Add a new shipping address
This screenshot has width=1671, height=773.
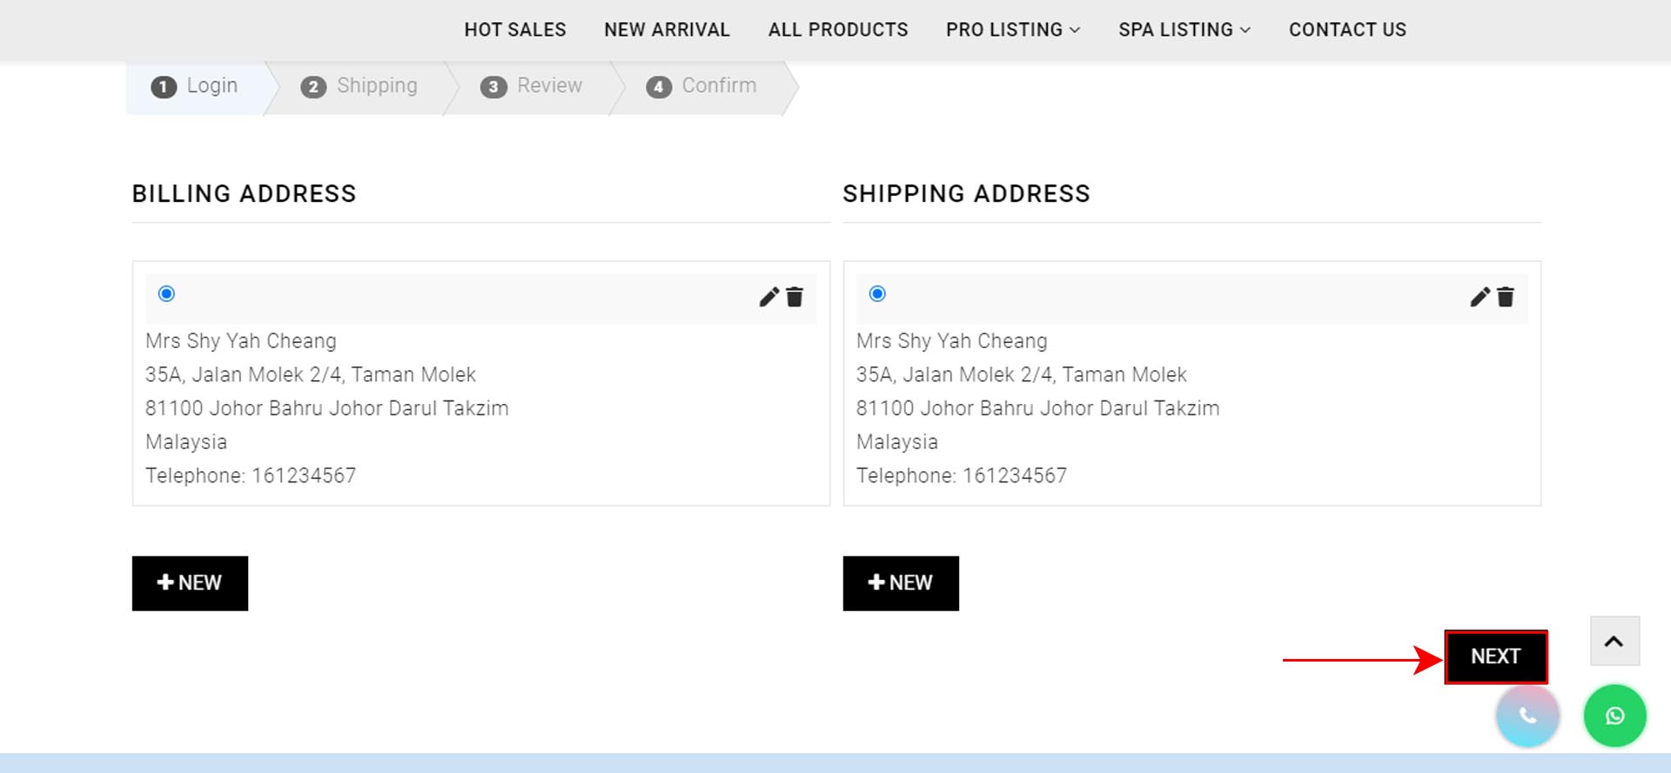click(901, 583)
